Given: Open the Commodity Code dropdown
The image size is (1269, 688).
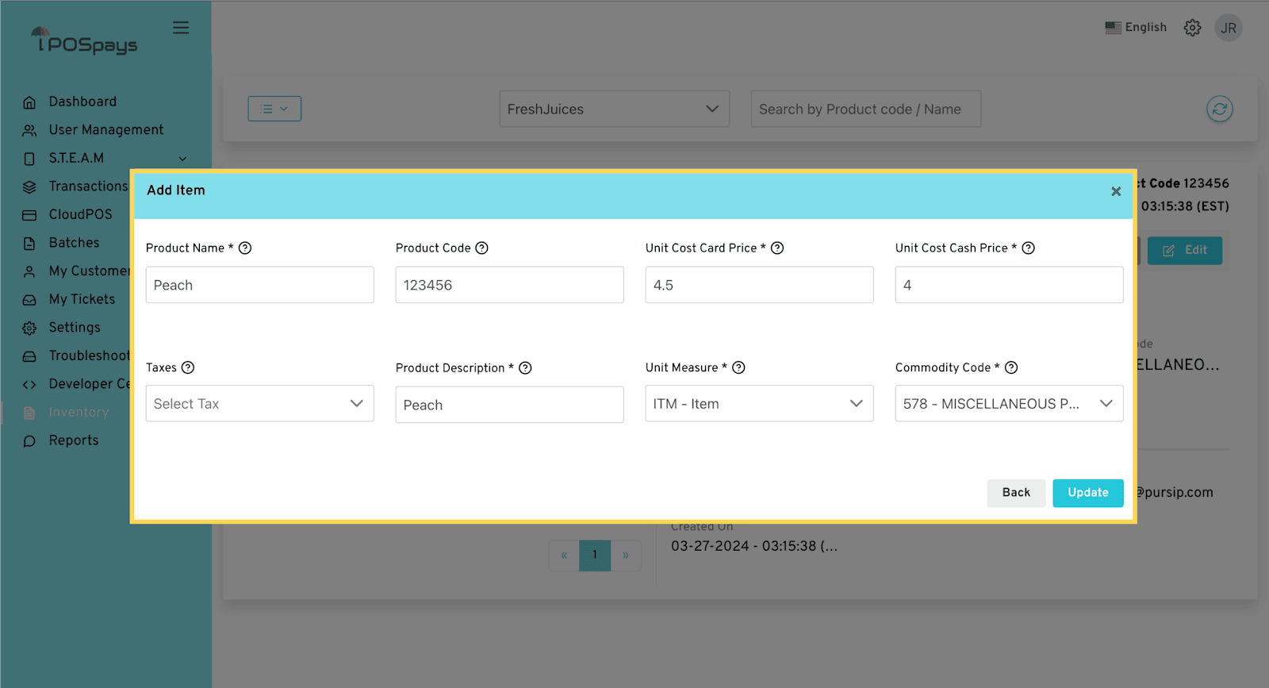Looking at the screenshot, I should coord(1009,404).
